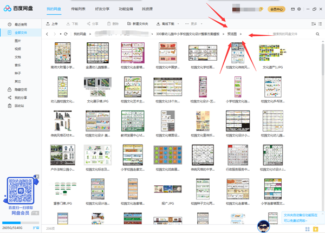Click the 网盘会员 QR code image

21,190
